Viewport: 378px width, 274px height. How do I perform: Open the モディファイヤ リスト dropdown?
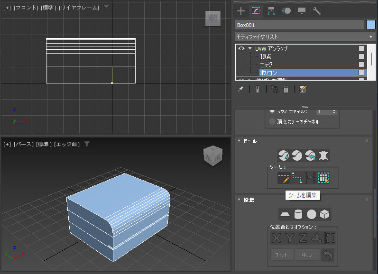305,37
